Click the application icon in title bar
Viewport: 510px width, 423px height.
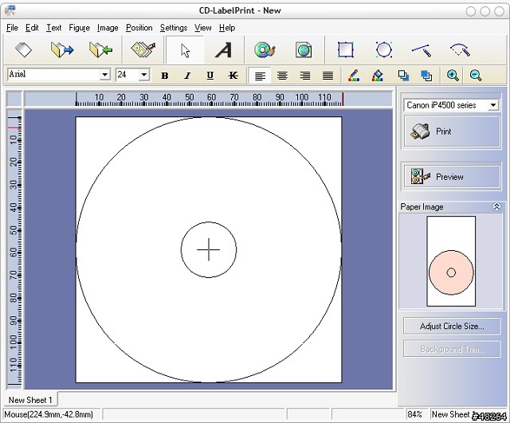pyautogui.click(x=10, y=10)
